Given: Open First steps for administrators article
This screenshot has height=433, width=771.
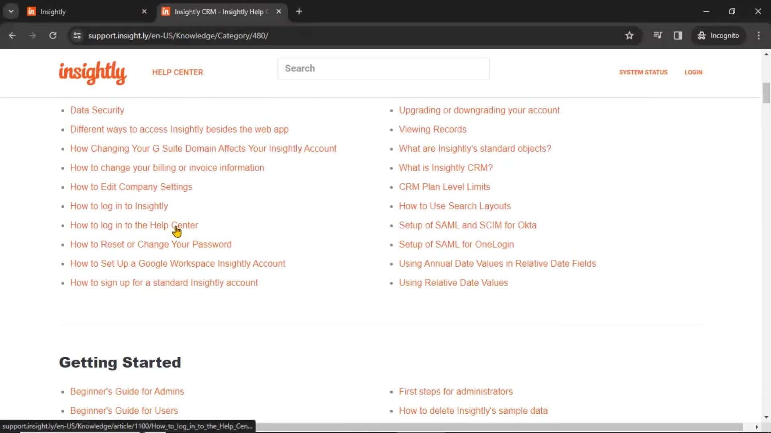Looking at the screenshot, I should [456, 392].
